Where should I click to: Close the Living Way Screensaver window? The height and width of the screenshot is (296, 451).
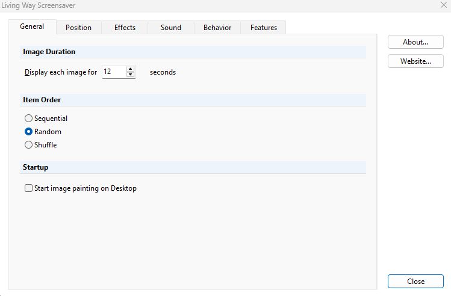pos(444,5)
